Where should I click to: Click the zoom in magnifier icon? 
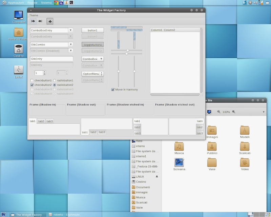pyautogui.click(x=234, y=112)
